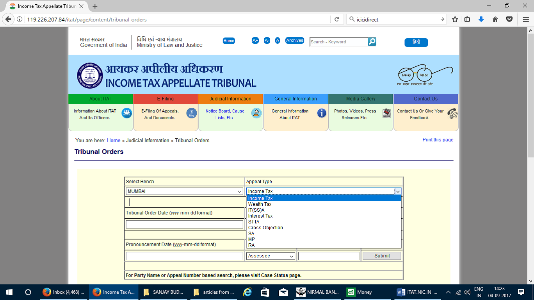
Task: Open Firefox hamburger menu
Action: pyautogui.click(x=525, y=19)
